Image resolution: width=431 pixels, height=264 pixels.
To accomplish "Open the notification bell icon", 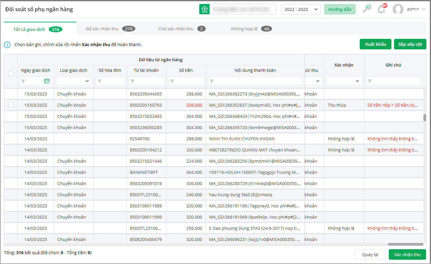I will pyautogui.click(x=381, y=9).
